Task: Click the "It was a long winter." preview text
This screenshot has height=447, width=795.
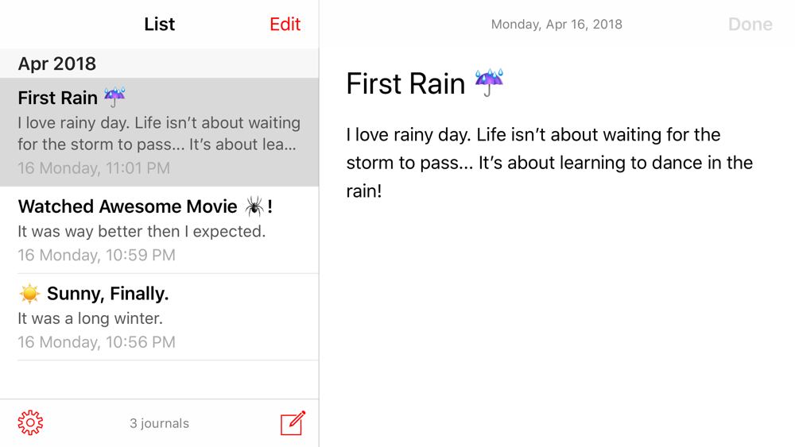Action: click(x=91, y=318)
